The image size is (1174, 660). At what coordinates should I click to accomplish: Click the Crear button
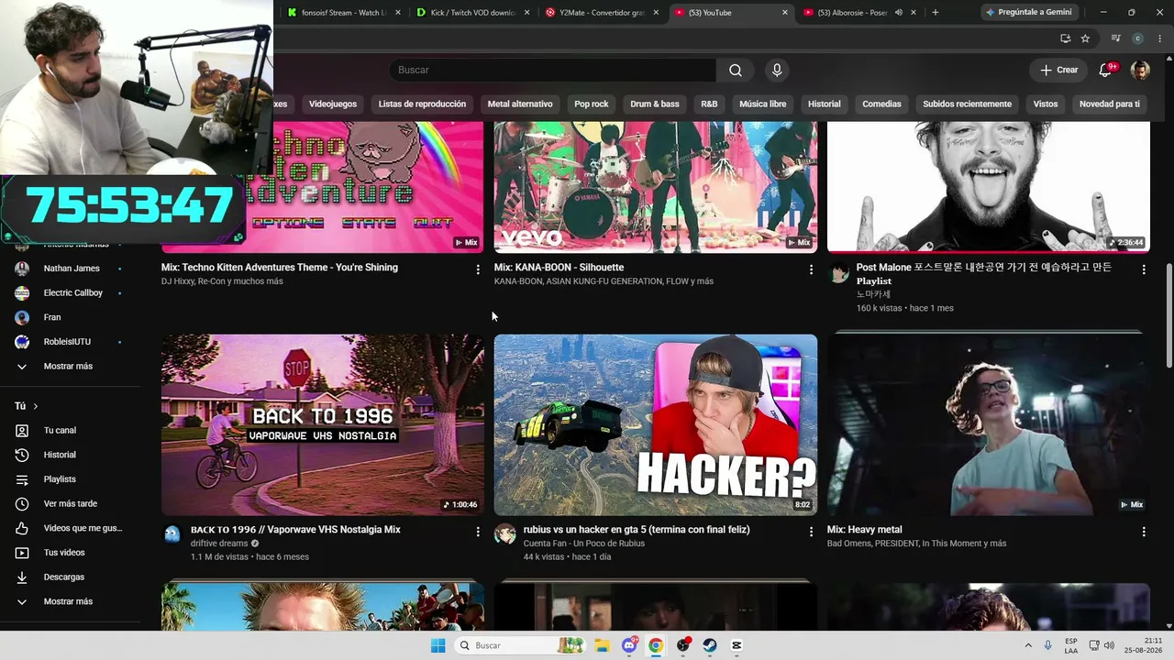point(1058,70)
